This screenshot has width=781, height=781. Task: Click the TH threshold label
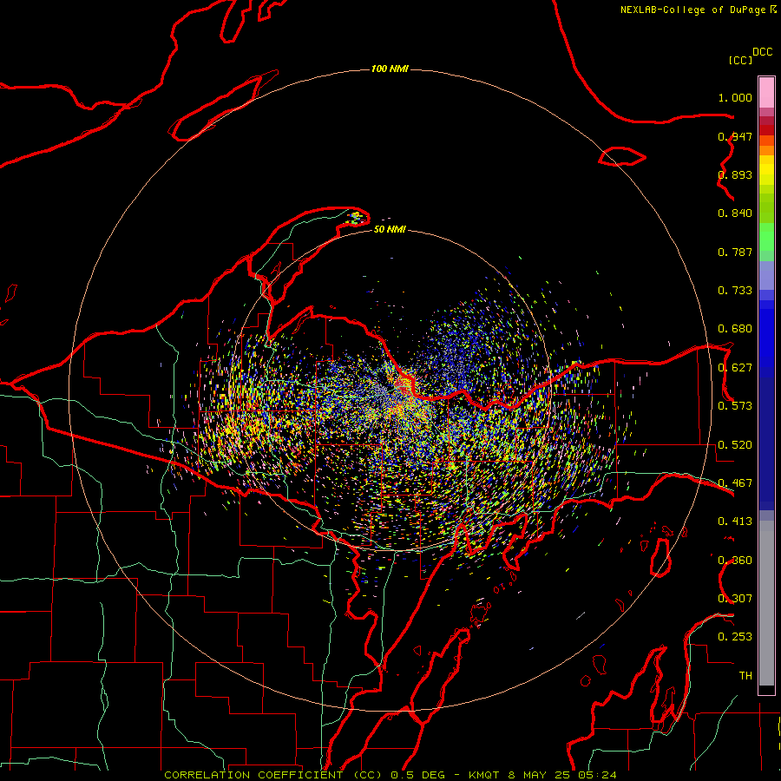[745, 675]
